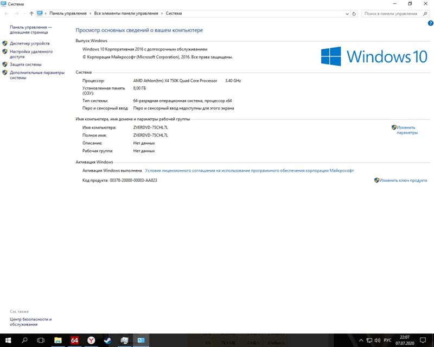Click product code 00378-20000-00003-AA823
This screenshot has width=434, height=347.
pos(133,180)
